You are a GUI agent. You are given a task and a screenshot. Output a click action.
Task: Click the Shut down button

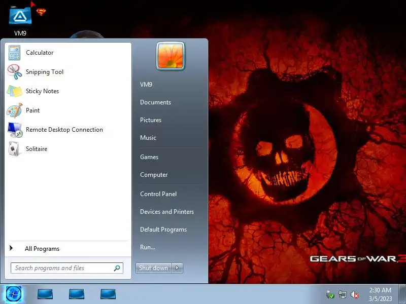[x=153, y=268]
